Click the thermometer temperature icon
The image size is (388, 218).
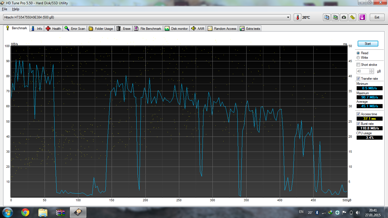pos(297,17)
